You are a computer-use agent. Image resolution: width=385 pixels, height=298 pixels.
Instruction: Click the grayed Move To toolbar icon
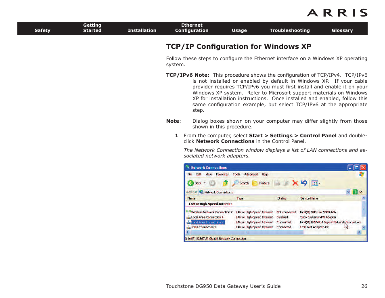point(278,183)
